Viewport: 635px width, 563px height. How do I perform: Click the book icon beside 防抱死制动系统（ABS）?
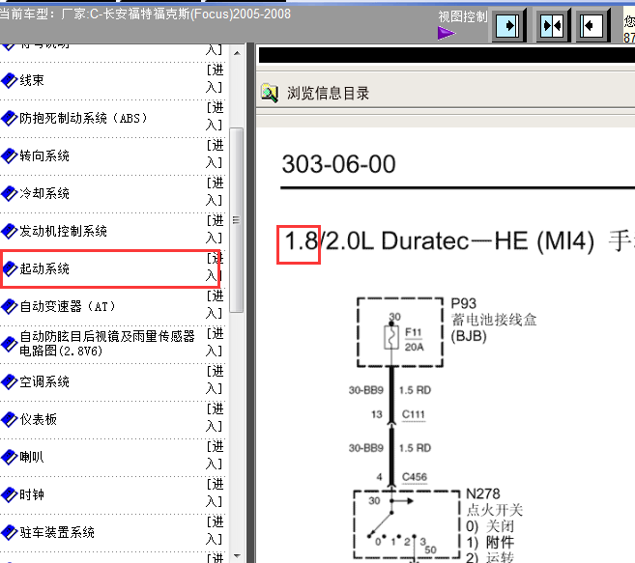(x=9, y=118)
